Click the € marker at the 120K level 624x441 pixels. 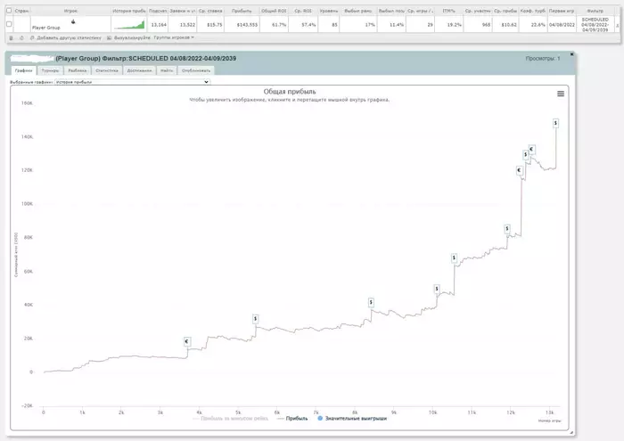tap(519, 170)
